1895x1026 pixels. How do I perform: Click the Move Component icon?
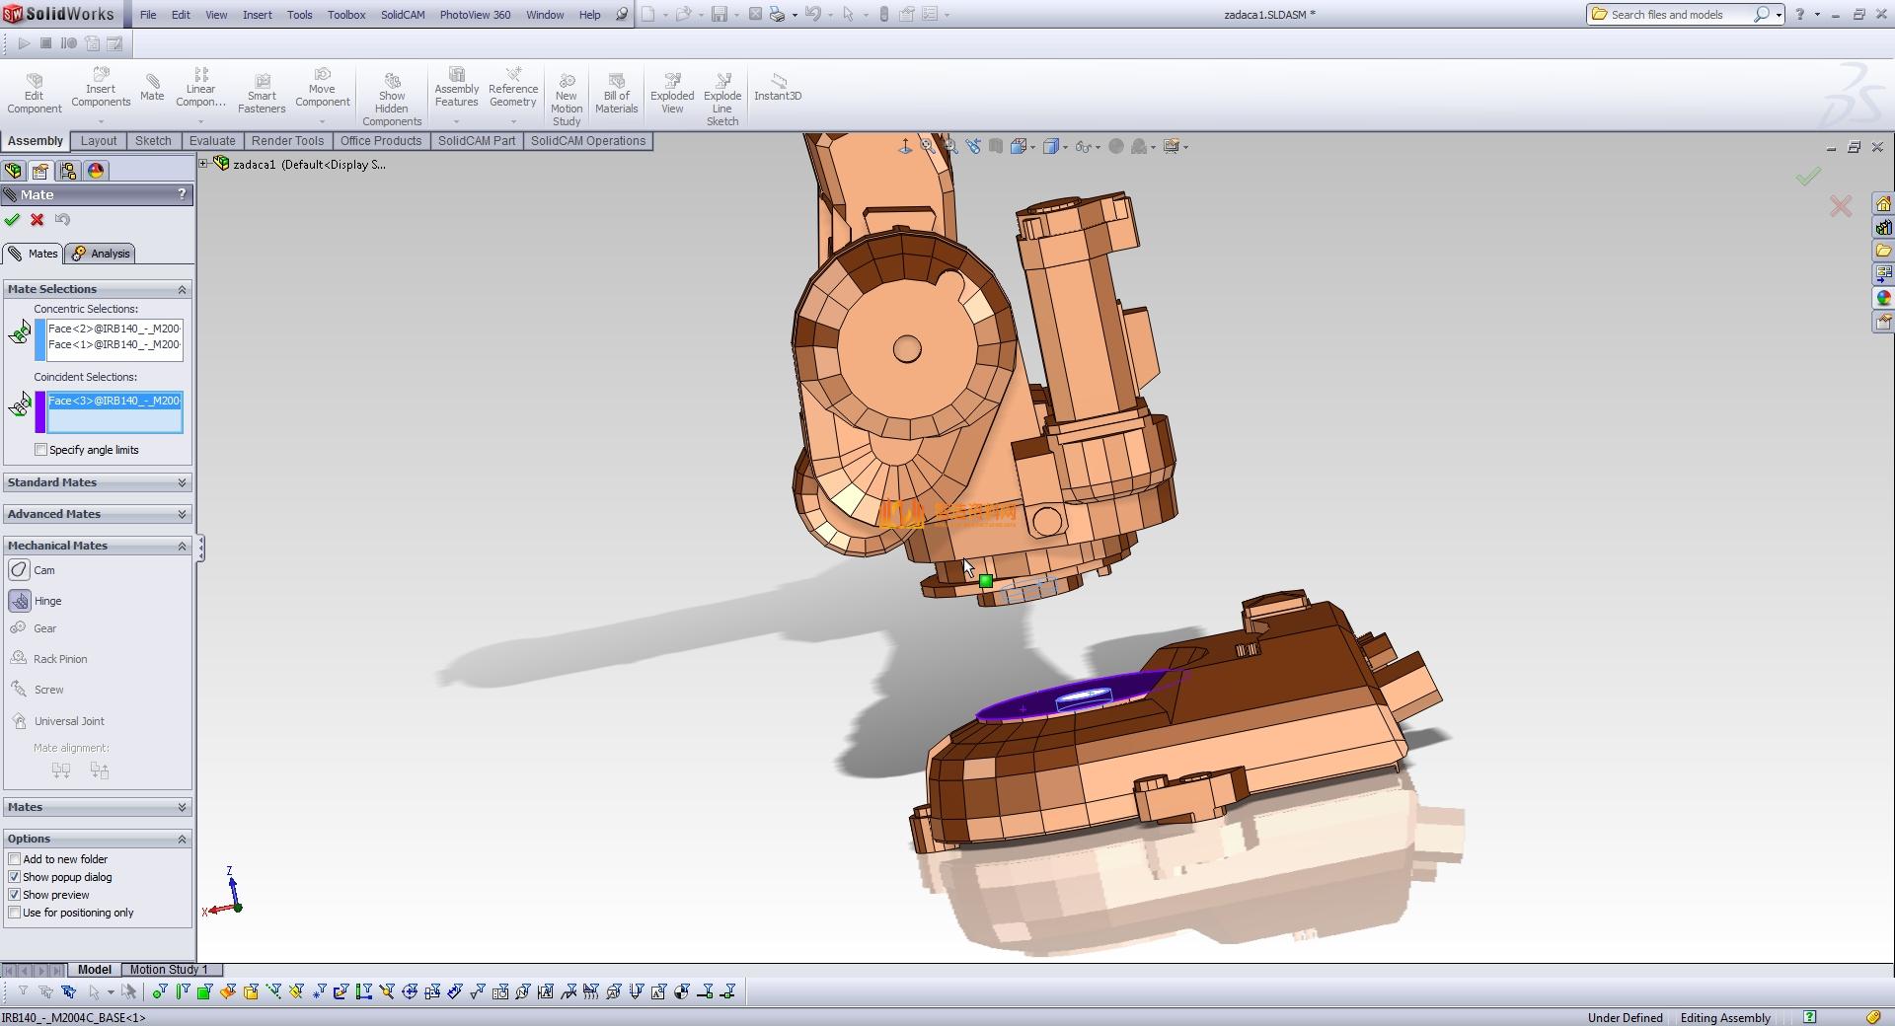tap(323, 89)
